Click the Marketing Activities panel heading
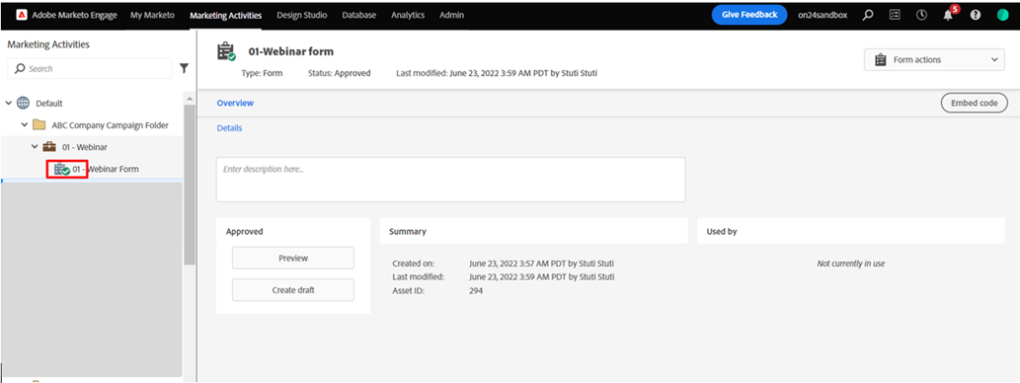The image size is (1020, 383). tap(48, 44)
